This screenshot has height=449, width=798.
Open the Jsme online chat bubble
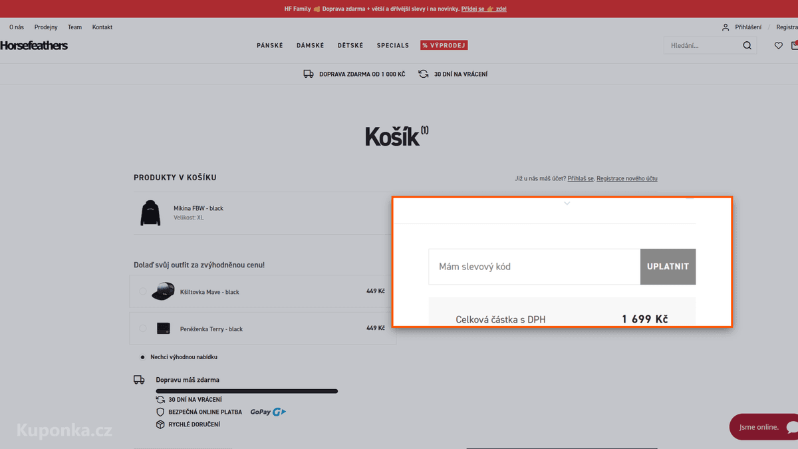764,427
